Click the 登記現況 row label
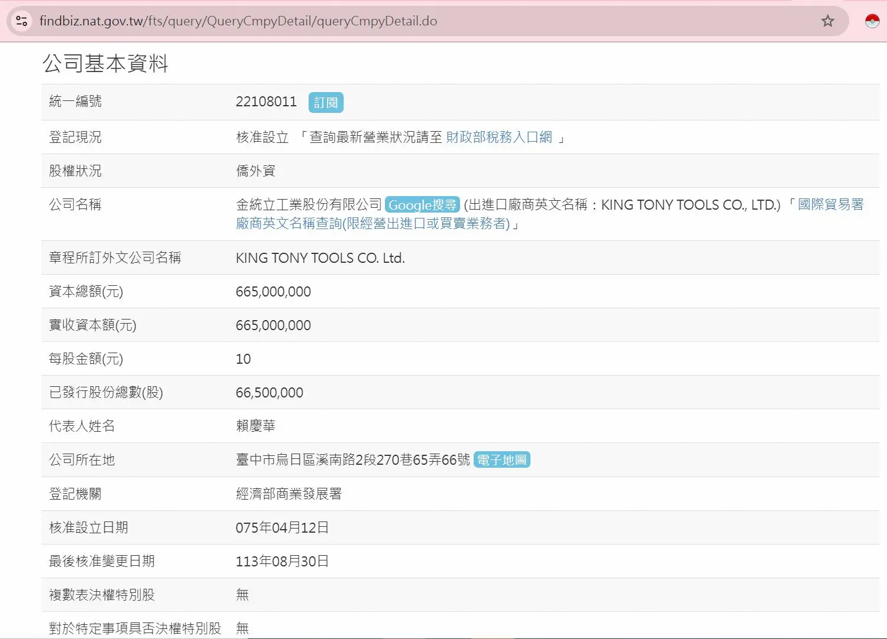This screenshot has height=639, width=887. 75,138
